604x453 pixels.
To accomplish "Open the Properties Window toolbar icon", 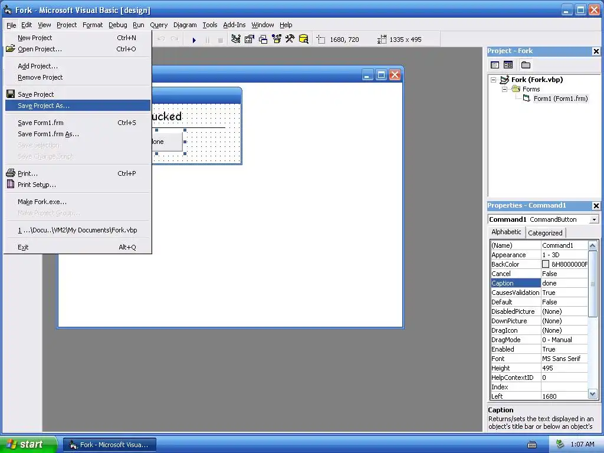I will pos(250,39).
